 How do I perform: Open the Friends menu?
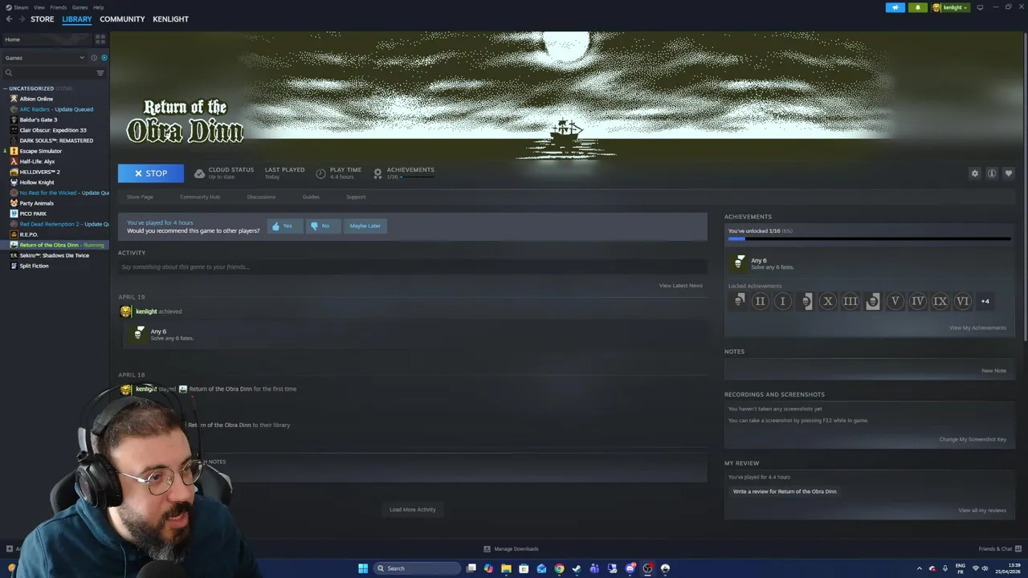pos(58,7)
